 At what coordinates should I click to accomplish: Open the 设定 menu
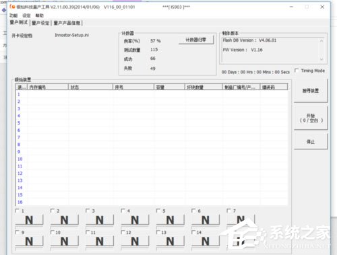(26, 15)
